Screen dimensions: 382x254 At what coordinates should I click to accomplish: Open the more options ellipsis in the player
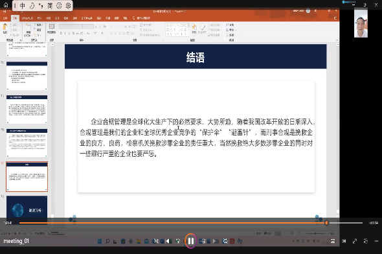click(376, 241)
